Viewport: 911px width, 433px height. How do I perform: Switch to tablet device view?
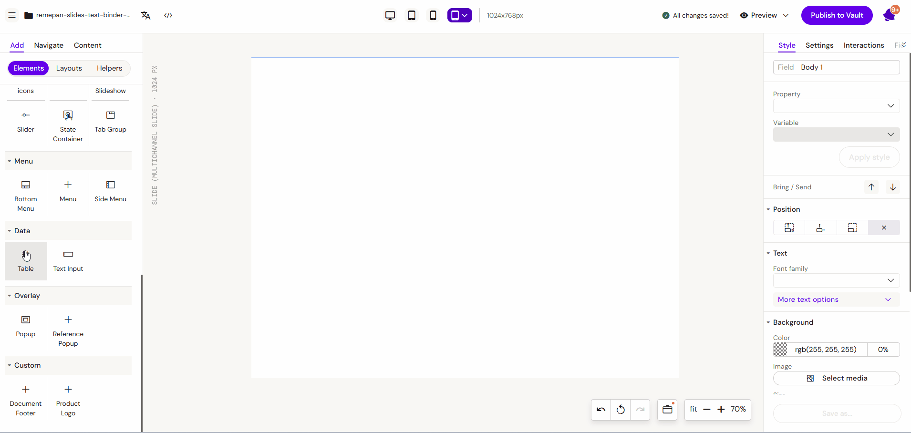pos(412,15)
